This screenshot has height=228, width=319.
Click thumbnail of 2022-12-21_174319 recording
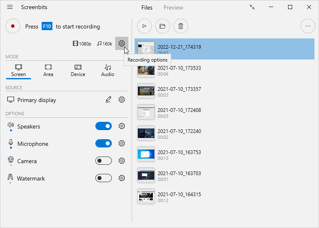click(146, 49)
